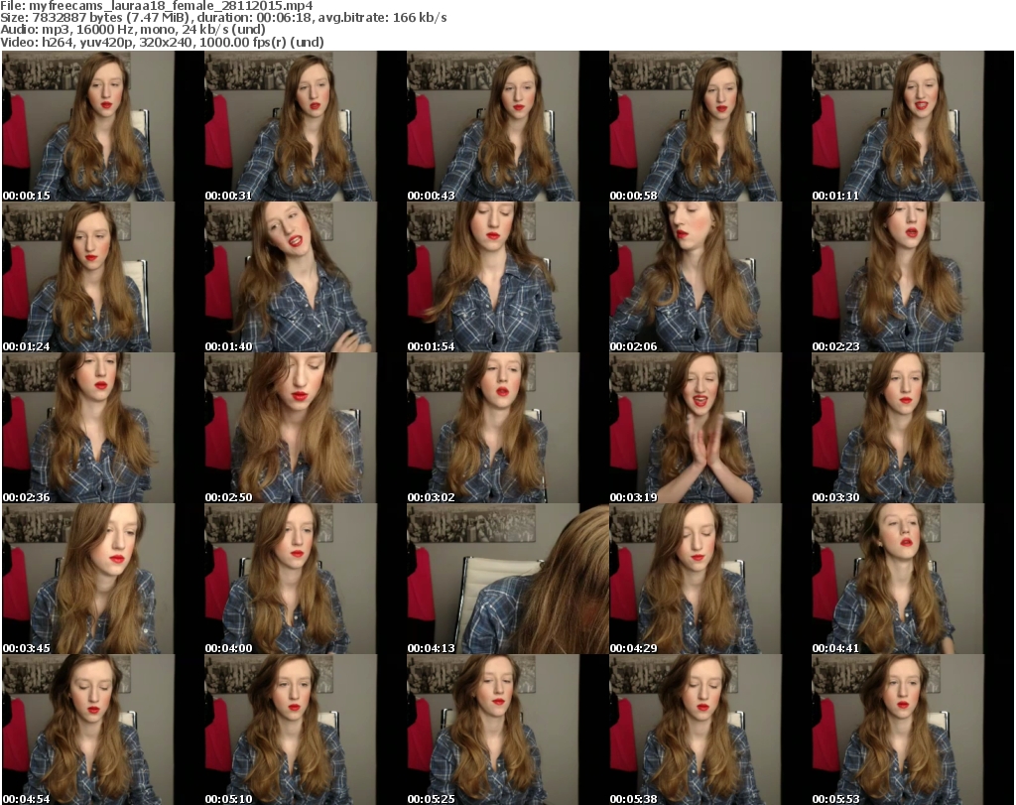Pick the frame stamped 00:03:30
This screenshot has height=805, width=1016.
click(913, 428)
